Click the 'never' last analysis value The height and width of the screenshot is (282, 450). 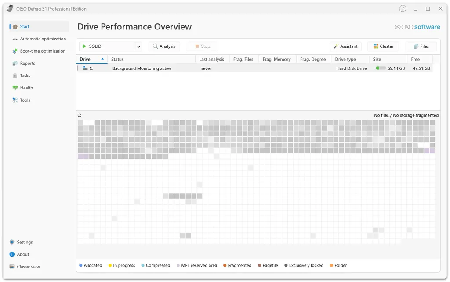206,68
